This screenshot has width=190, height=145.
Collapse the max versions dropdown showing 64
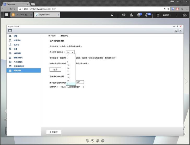pos(70,52)
